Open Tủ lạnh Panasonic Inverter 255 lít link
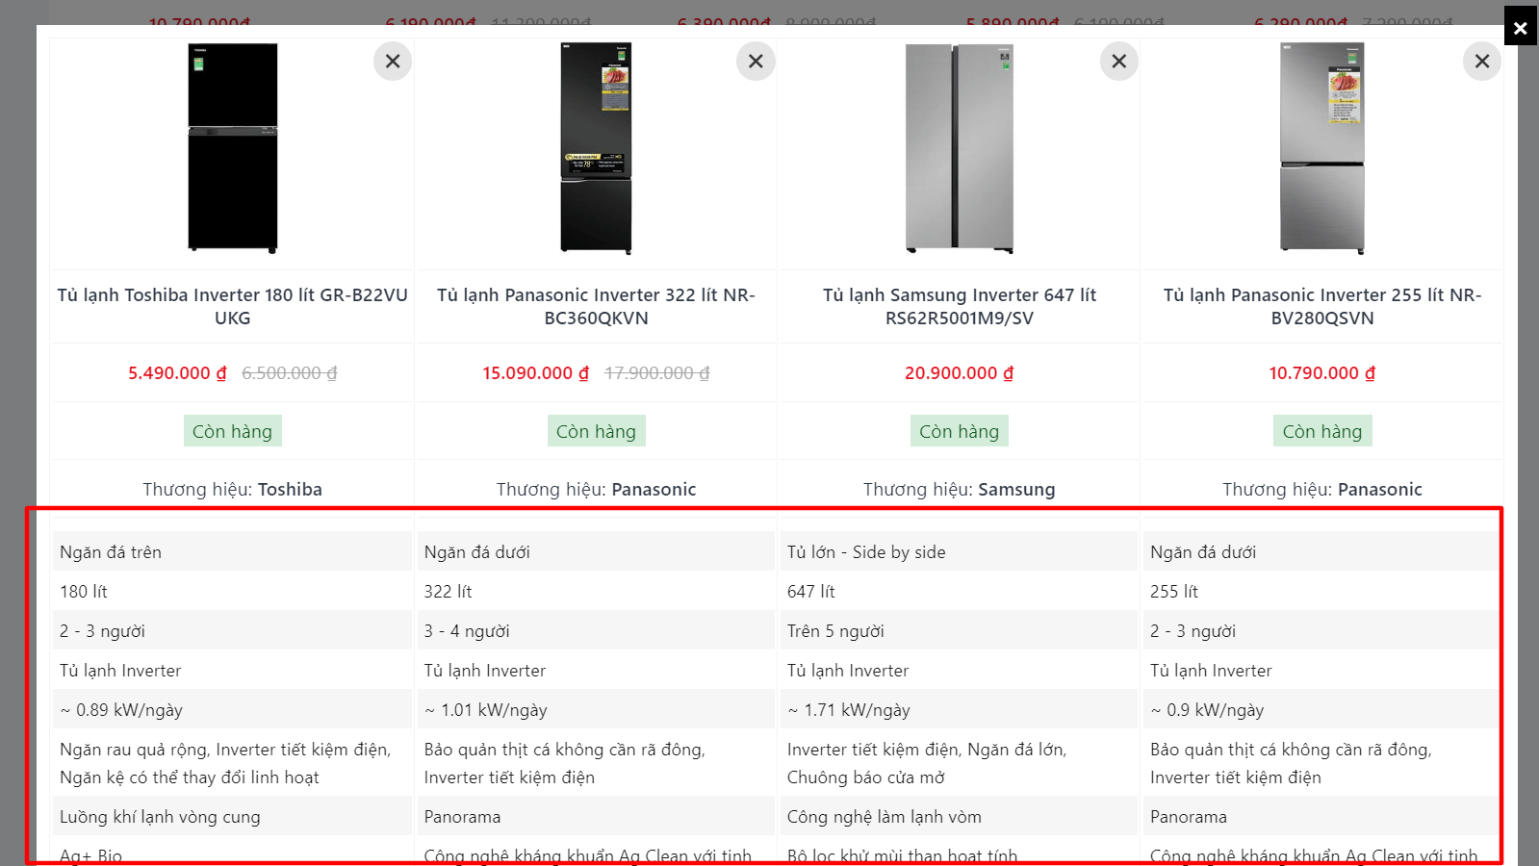 (1322, 306)
